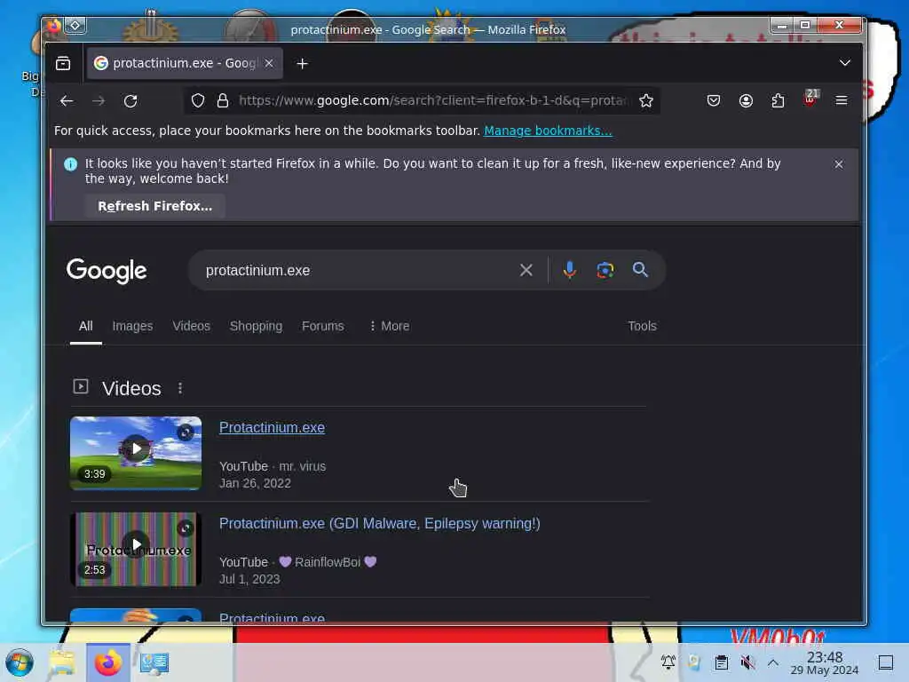Open Google Lens image search
Viewport: 909px width, 682px height.
pyautogui.click(x=605, y=270)
